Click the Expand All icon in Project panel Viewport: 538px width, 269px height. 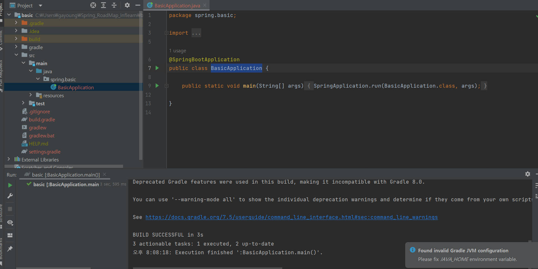pos(103,5)
